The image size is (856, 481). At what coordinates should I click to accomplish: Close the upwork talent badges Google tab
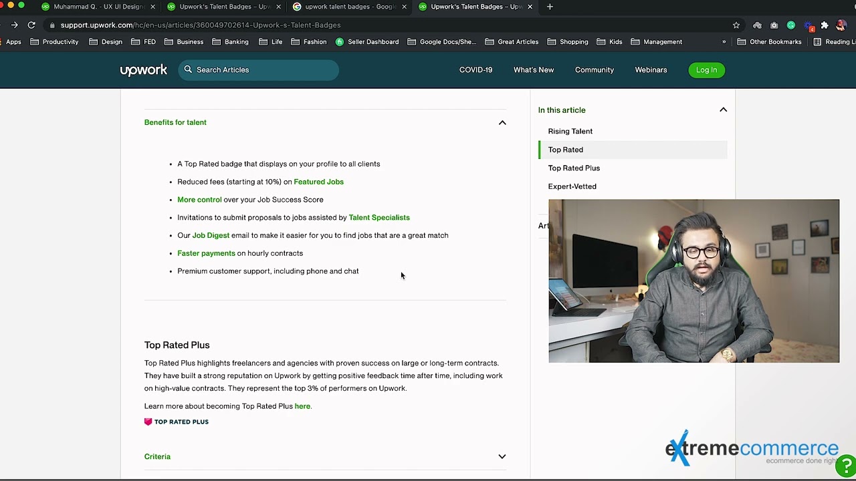pos(404,7)
